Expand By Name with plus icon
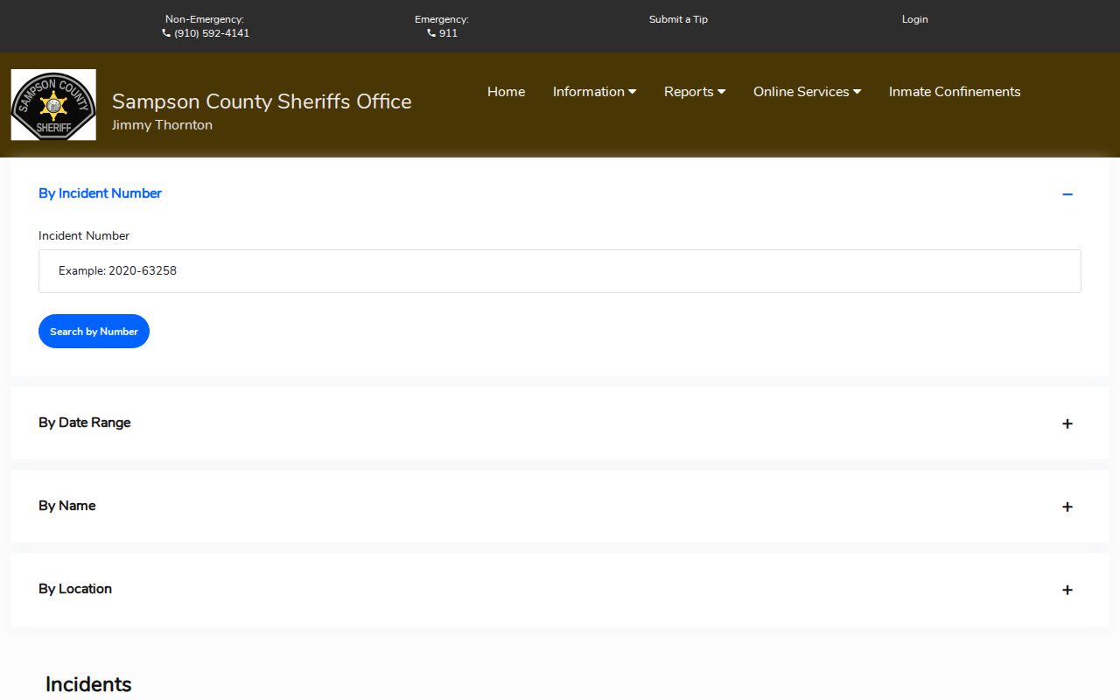This screenshot has width=1120, height=700. [1067, 507]
